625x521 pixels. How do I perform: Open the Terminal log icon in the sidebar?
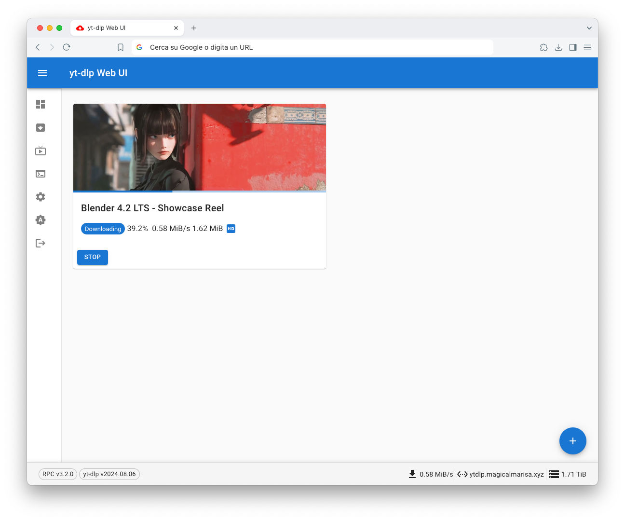(x=41, y=174)
